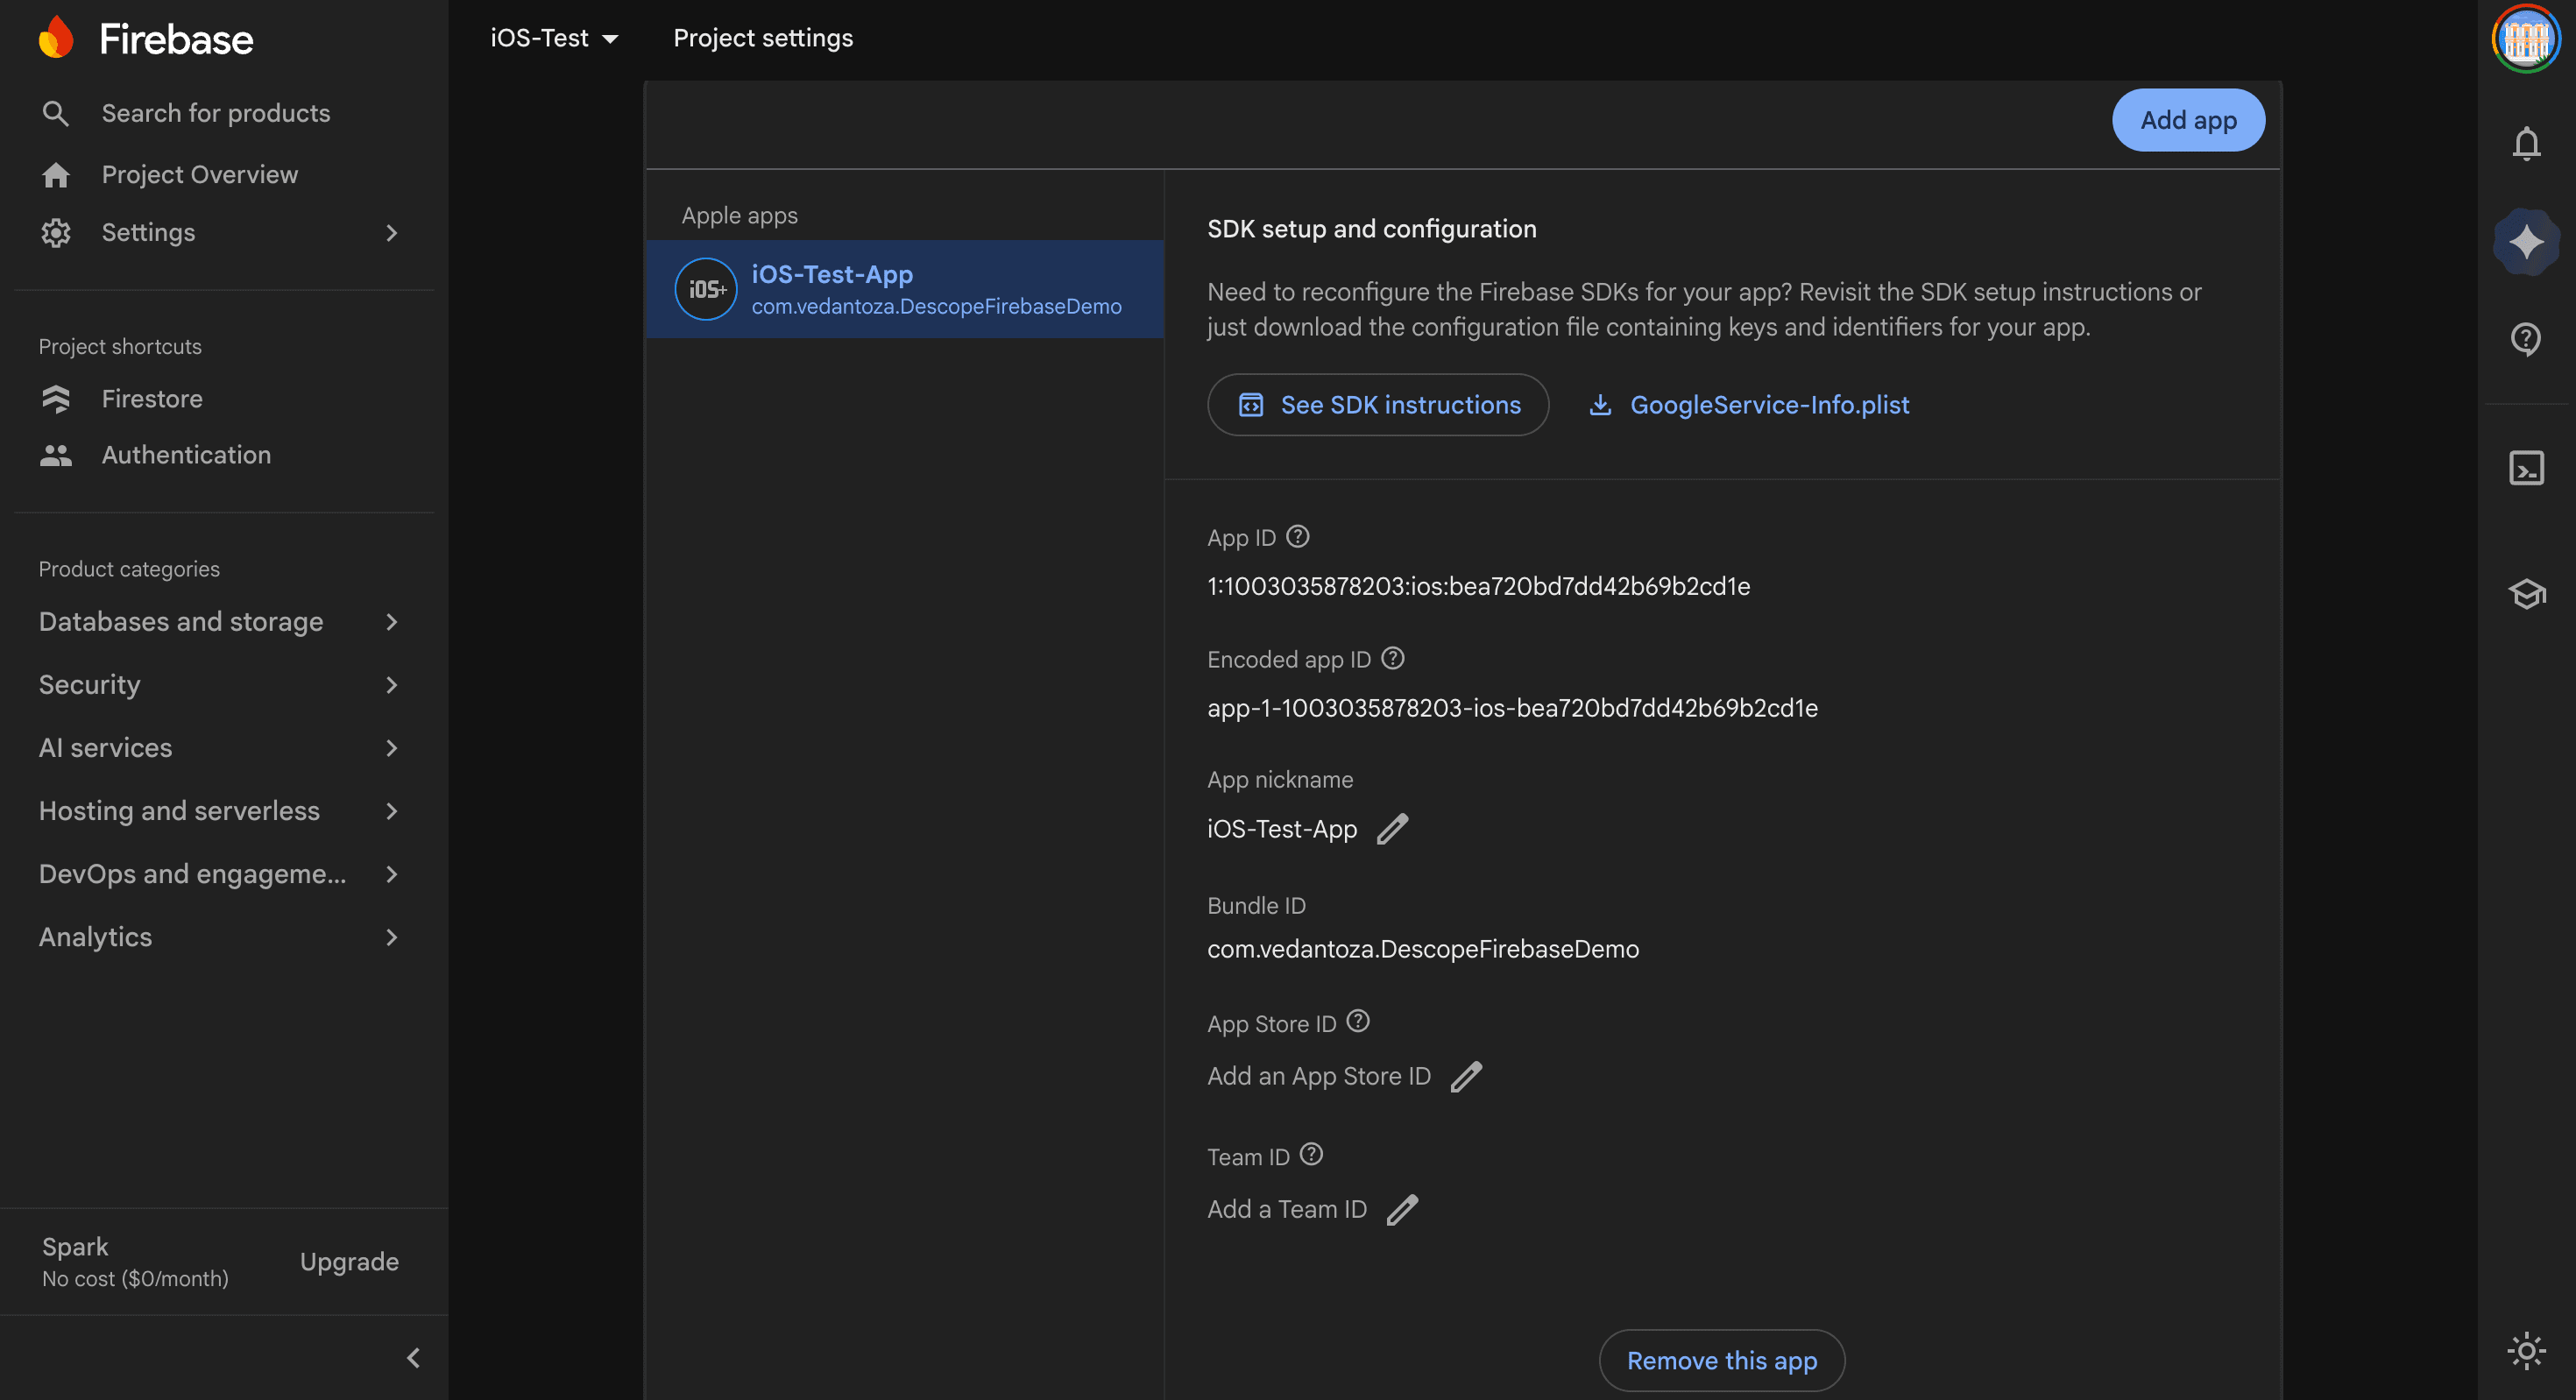Click the Encoded app ID value

1512,708
